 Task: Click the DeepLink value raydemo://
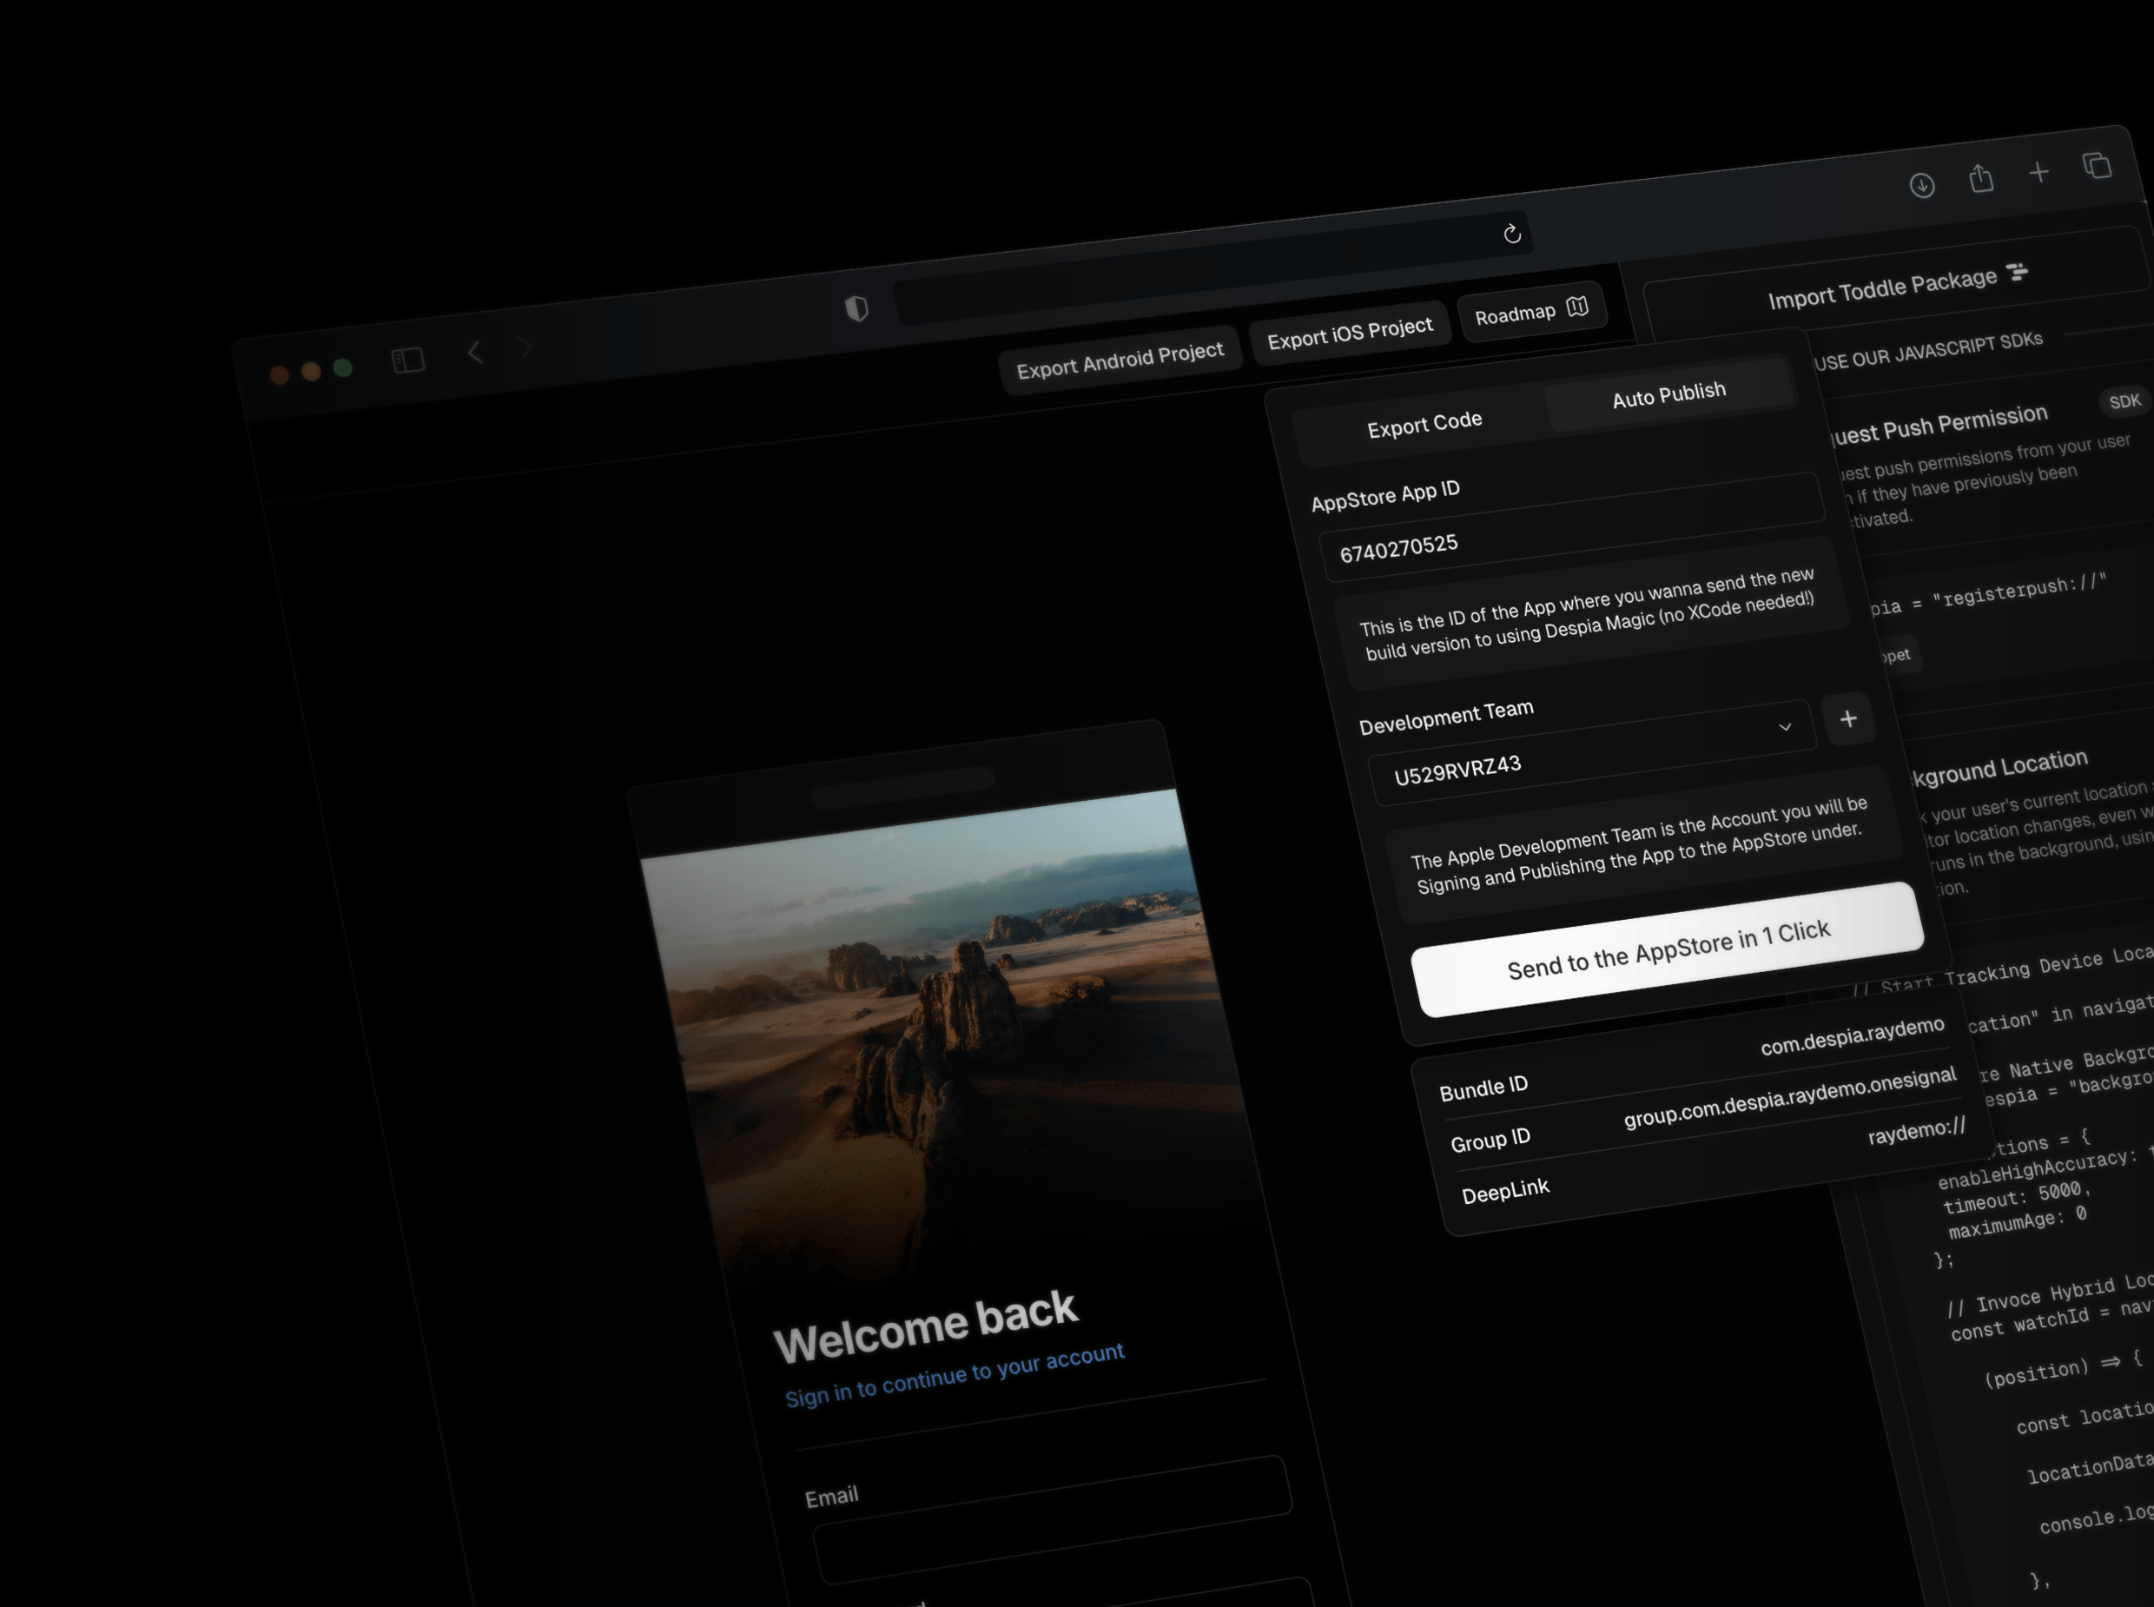pyautogui.click(x=1916, y=1131)
